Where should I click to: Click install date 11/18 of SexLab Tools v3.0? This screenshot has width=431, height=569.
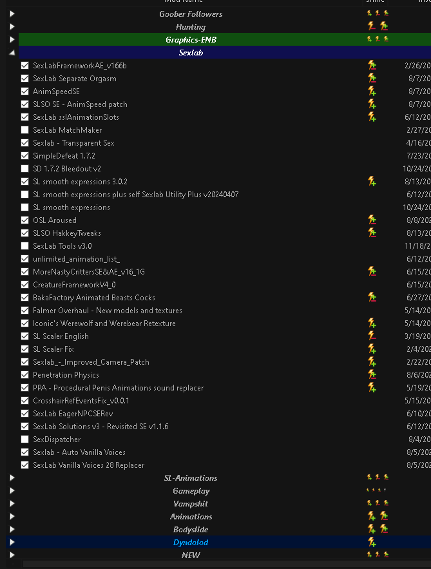417,246
